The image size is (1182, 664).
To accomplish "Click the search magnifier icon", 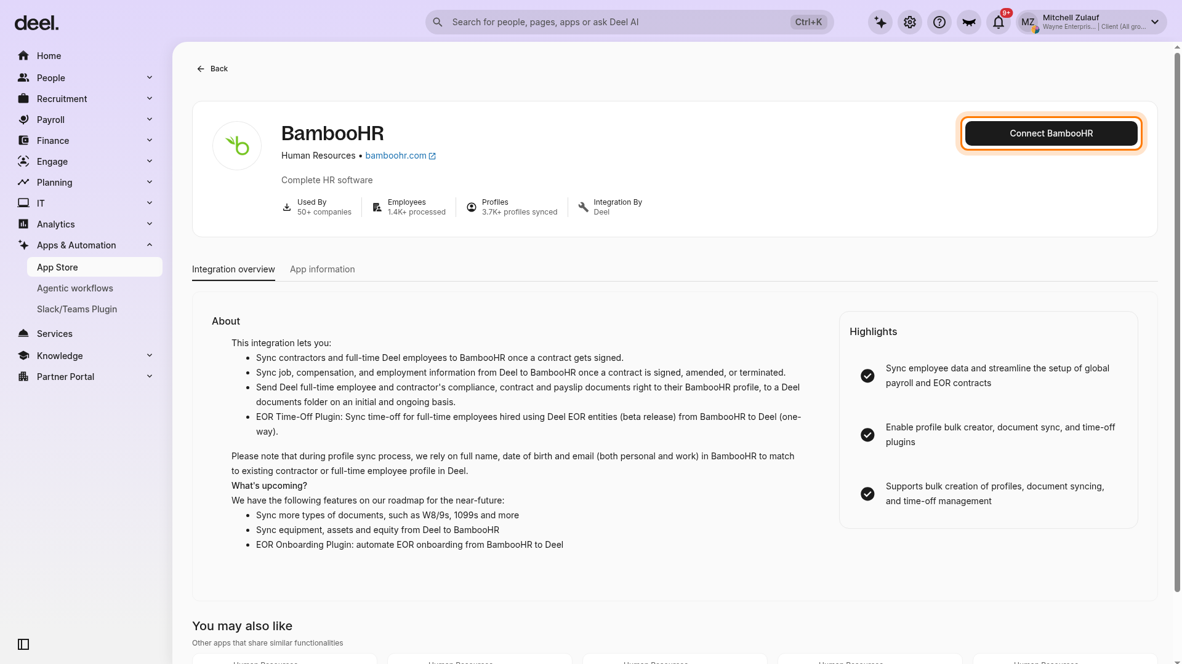I will coord(438,22).
